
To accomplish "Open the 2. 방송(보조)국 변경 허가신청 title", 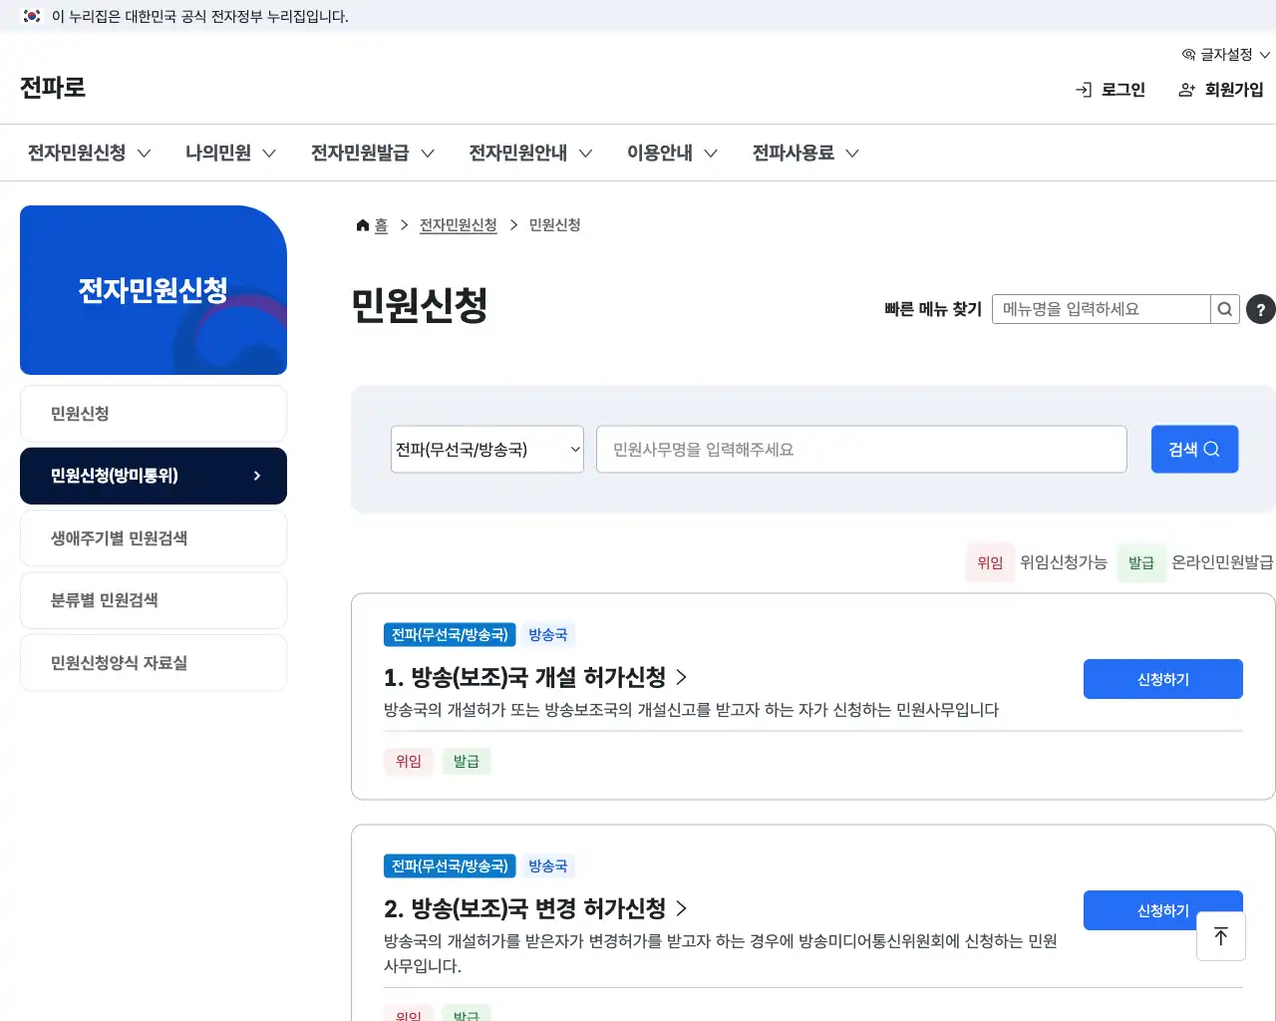I will click(x=535, y=909).
